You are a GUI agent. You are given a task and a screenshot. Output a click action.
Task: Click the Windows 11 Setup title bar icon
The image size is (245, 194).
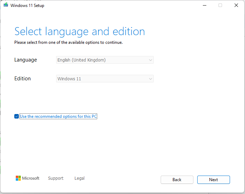pyautogui.click(x=6, y=6)
